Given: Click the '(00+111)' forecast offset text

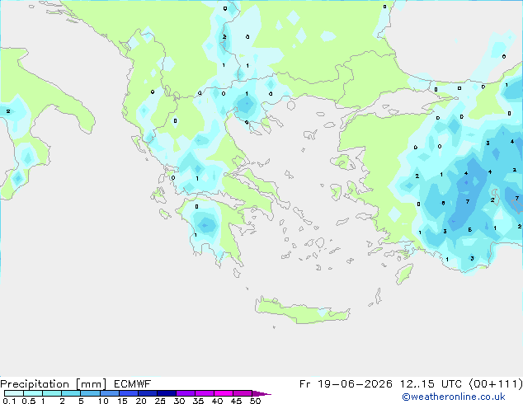Looking at the screenshot, I should point(496,384).
